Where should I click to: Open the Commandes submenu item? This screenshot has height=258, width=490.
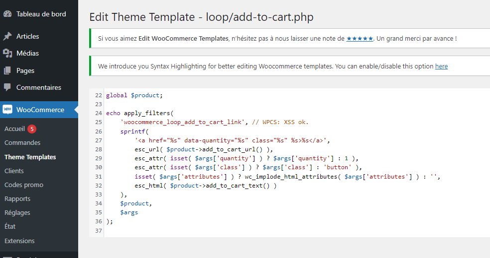coord(22,143)
